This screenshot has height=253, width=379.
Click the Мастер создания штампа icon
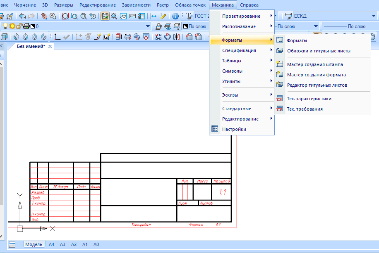[280, 64]
